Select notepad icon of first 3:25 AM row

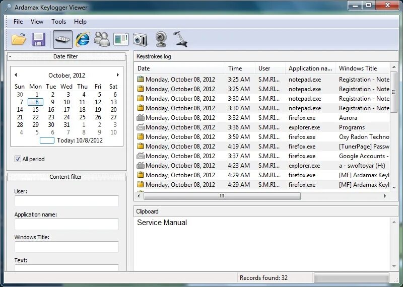pos(140,79)
